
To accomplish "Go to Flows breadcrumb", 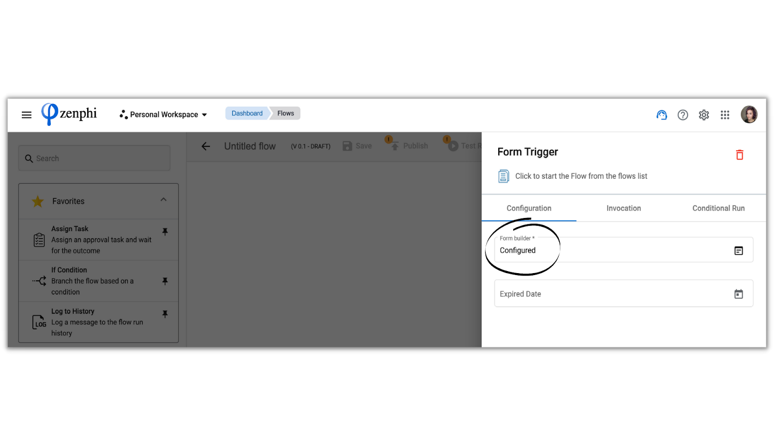I will pos(285,113).
